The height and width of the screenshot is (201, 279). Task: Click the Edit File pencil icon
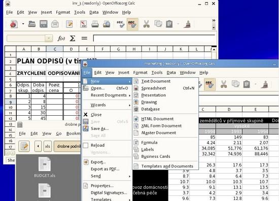pos(69,24)
